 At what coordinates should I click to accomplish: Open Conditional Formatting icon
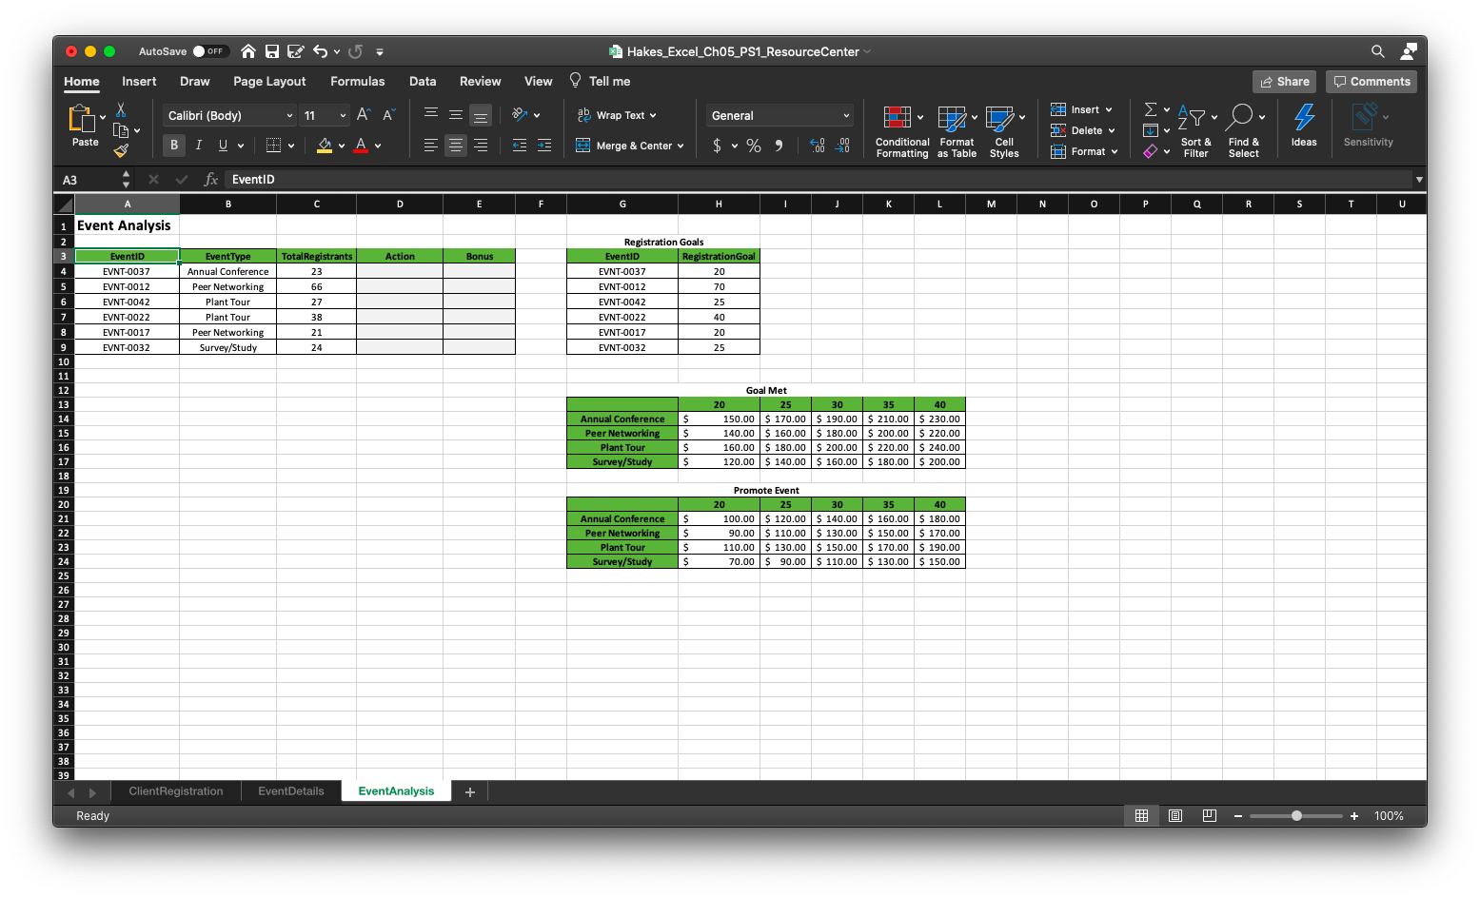(x=898, y=118)
